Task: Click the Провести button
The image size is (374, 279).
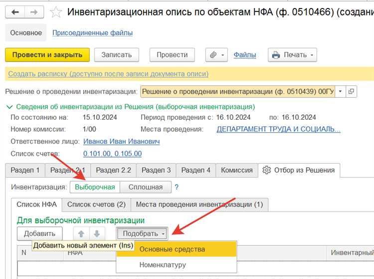Action: [172, 55]
